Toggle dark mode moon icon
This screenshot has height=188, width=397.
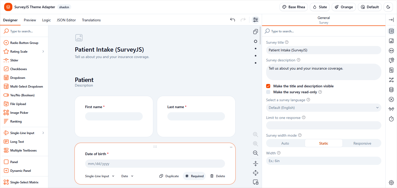pyautogui.click(x=388, y=7)
